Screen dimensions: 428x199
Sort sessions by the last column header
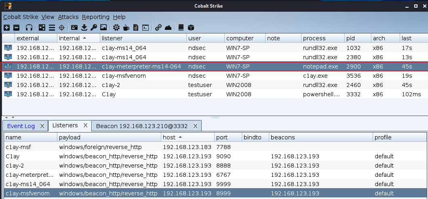(413, 38)
